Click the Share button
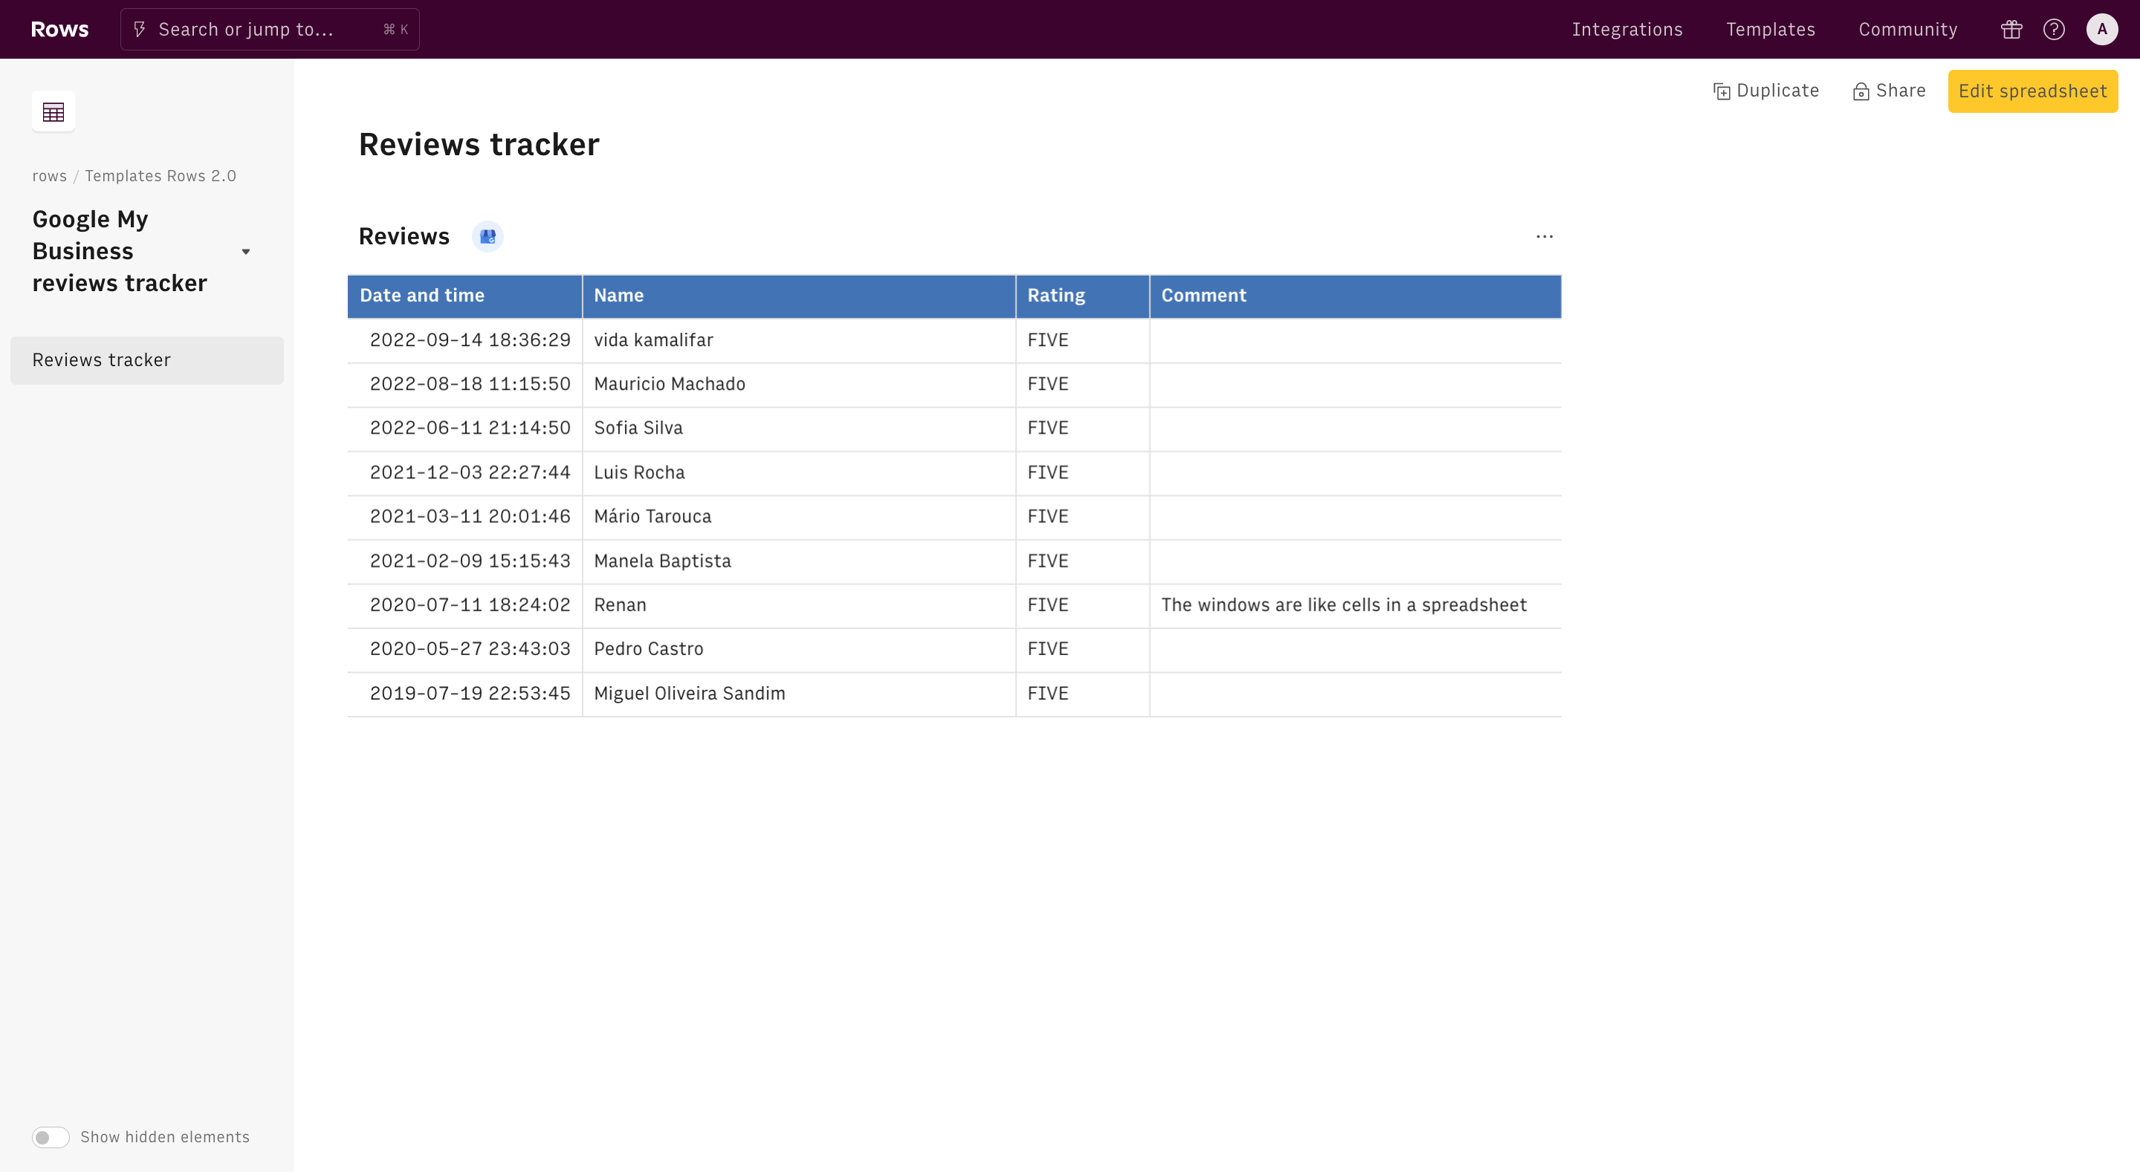This screenshot has height=1172, width=2140. point(1889,91)
